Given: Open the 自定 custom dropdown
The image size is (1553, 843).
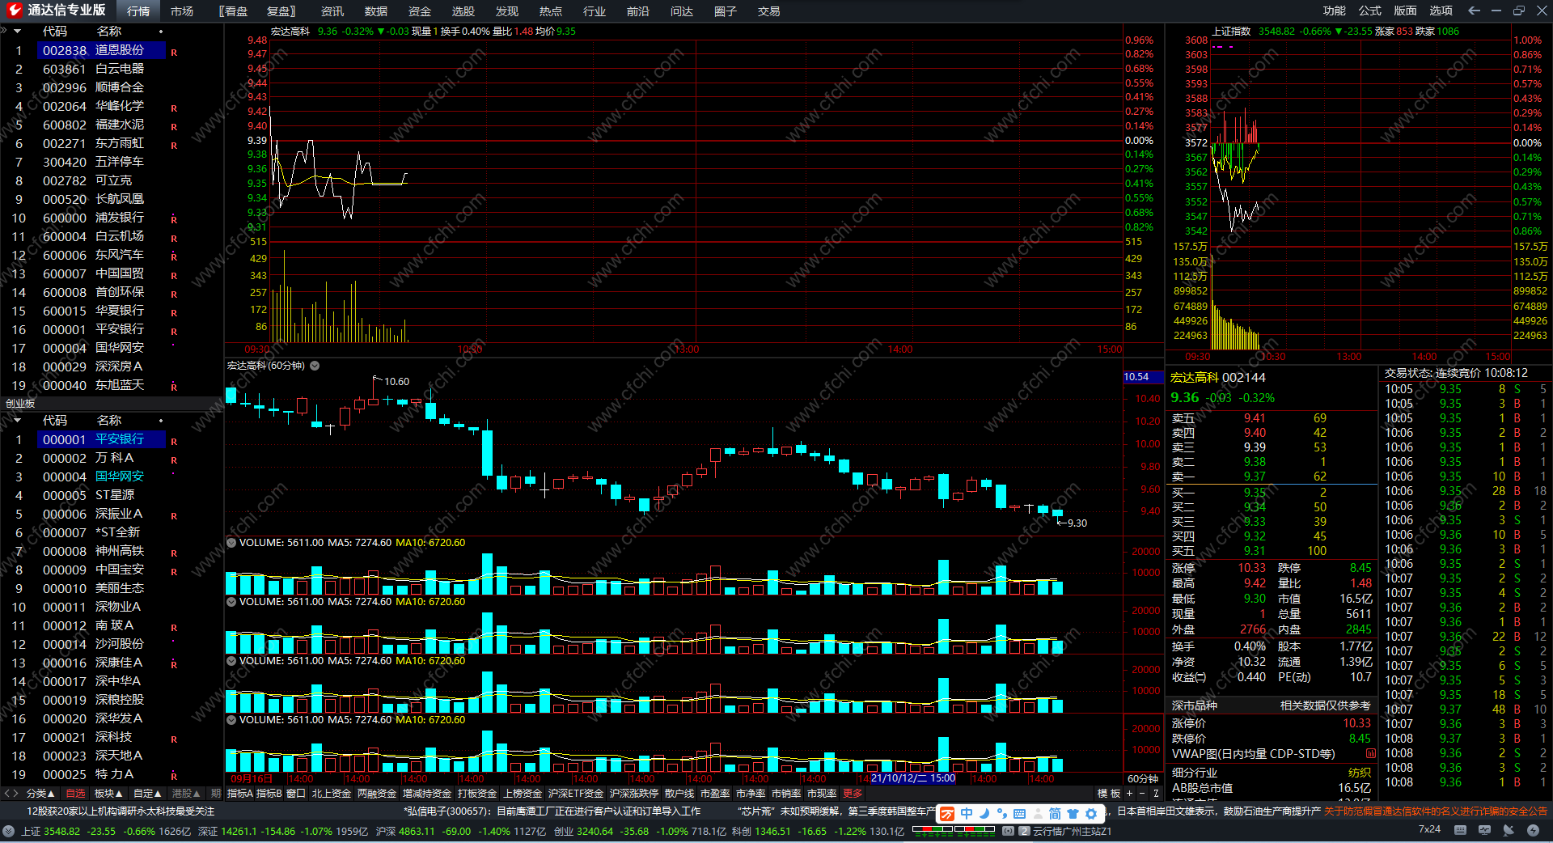Looking at the screenshot, I should point(147,794).
